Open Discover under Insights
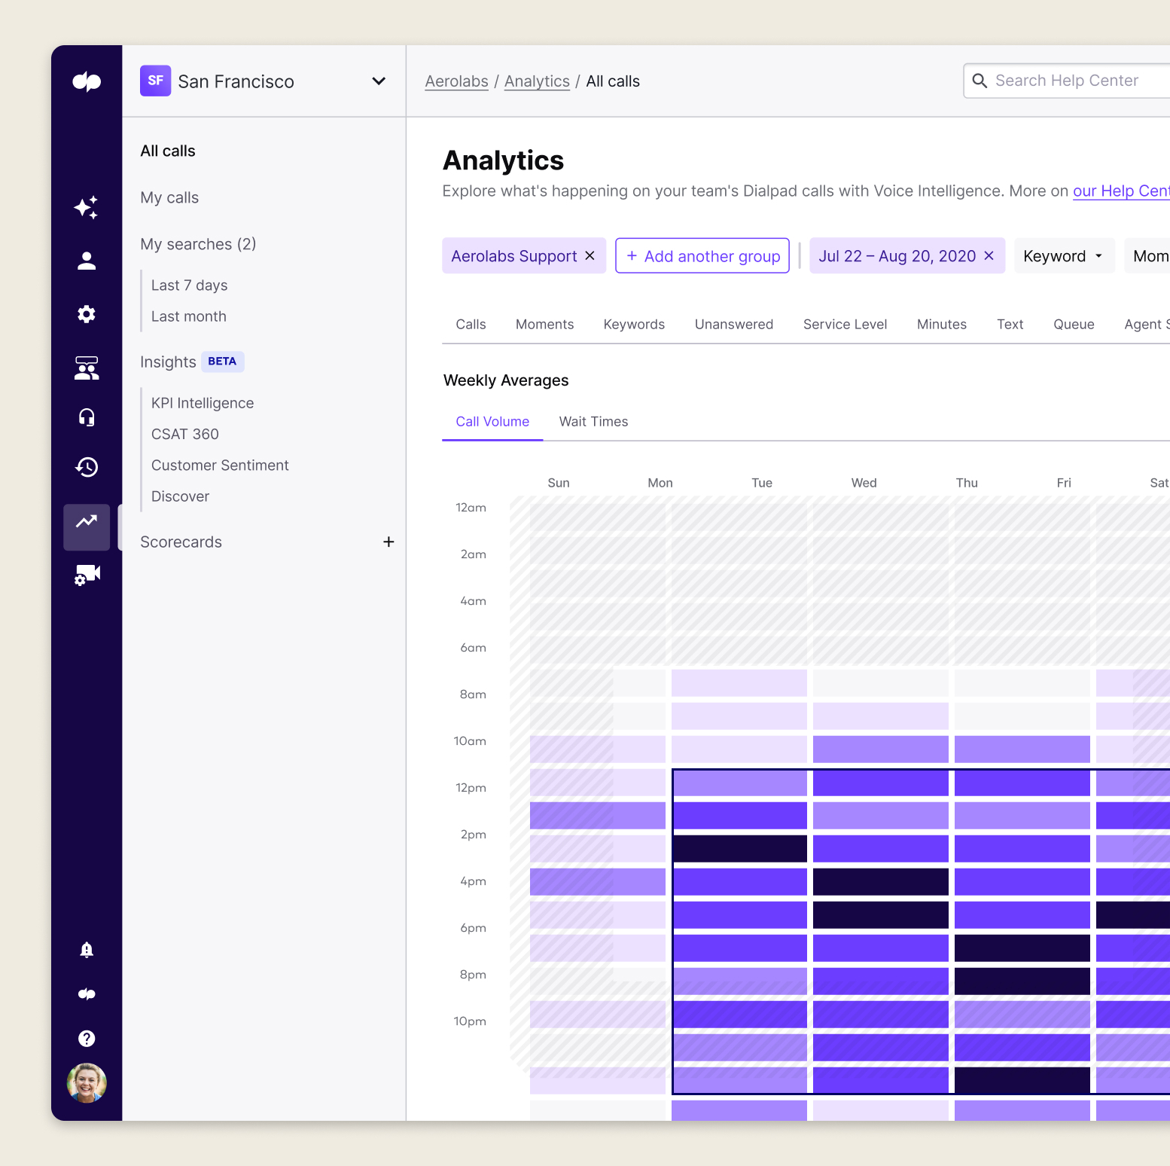This screenshot has width=1170, height=1166. pyautogui.click(x=180, y=496)
